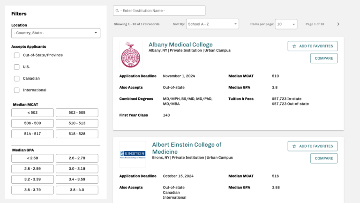The height and width of the screenshot is (203, 360).
Task: Filter by Median GPA 3.2 - 3.39
Action: [33, 180]
